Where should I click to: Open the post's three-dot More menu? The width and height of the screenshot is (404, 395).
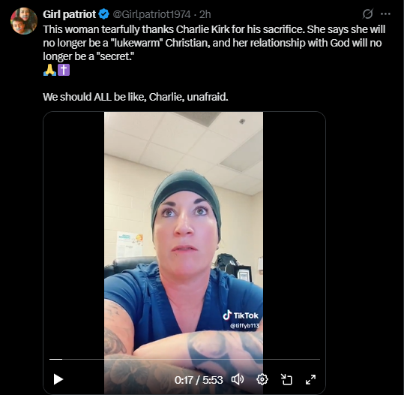(385, 14)
